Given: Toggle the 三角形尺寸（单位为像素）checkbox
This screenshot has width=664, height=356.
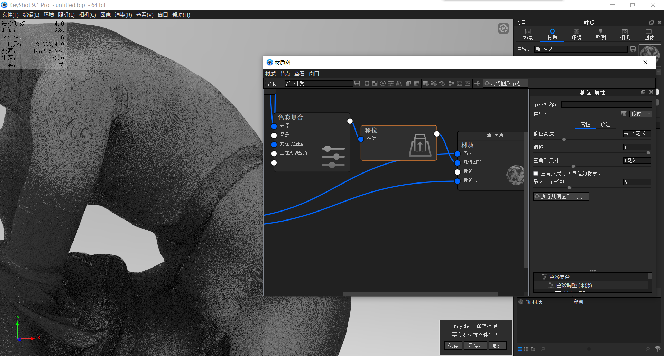Looking at the screenshot, I should (x=536, y=173).
